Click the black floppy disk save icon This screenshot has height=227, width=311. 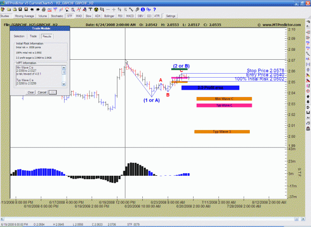point(20,9)
